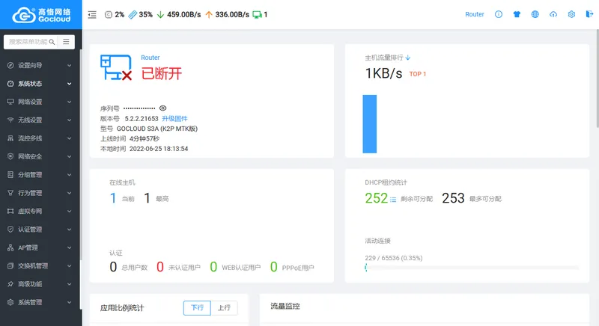This screenshot has height=326, width=599.
Task: Open the 交换机管理 menu
Action: click(x=40, y=265)
